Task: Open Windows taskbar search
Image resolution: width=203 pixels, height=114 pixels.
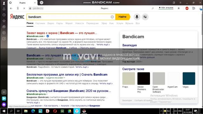Action: (11, 111)
